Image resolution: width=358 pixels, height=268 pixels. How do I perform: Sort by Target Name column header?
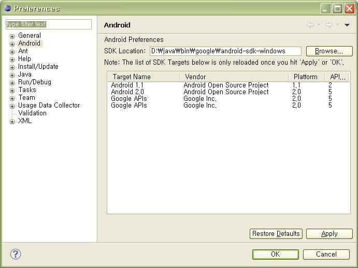[144, 77]
